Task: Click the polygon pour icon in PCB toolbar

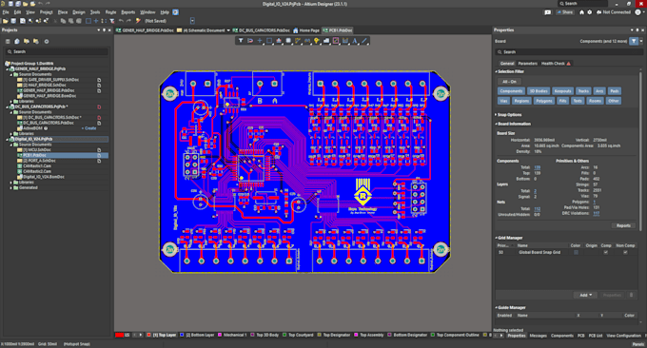Action: (326, 40)
